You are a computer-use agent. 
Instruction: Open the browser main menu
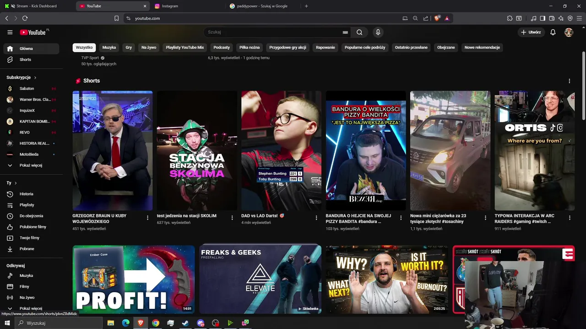pyautogui.click(x=579, y=18)
